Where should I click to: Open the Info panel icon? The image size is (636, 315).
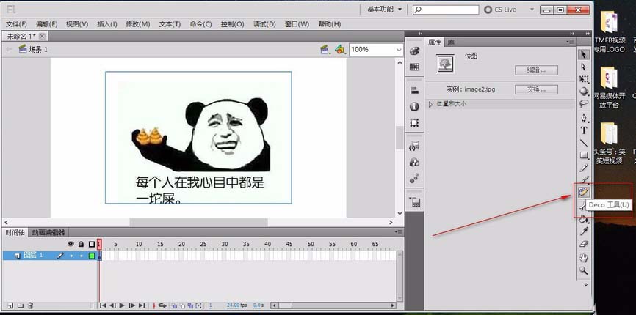click(414, 107)
